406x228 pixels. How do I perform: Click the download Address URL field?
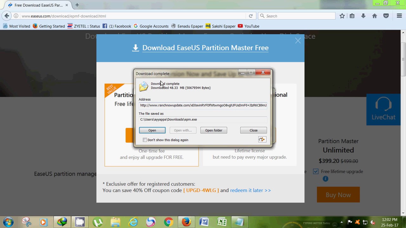pos(203,105)
